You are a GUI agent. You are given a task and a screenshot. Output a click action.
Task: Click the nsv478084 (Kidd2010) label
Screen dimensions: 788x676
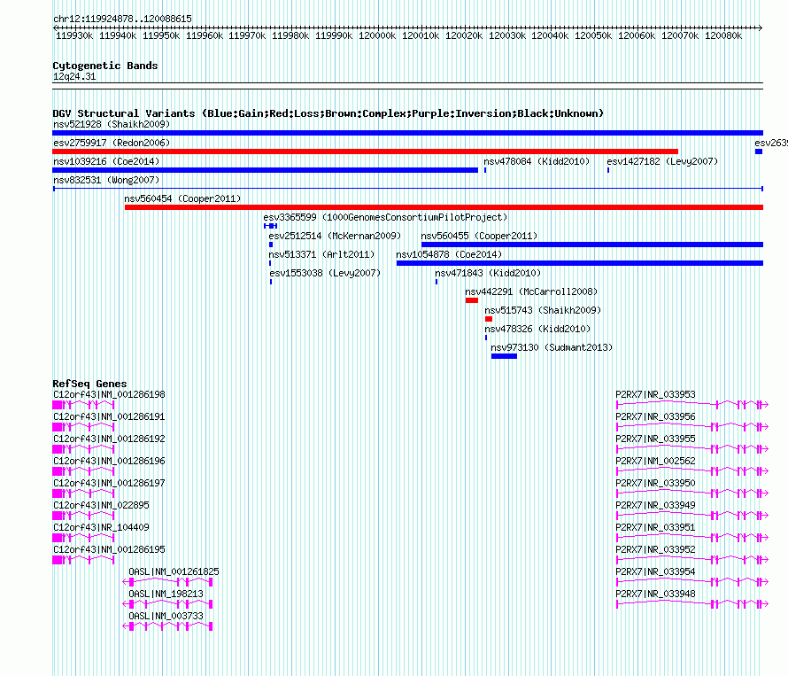coord(537,161)
